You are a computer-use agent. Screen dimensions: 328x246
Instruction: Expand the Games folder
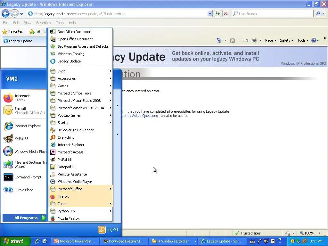click(80, 86)
